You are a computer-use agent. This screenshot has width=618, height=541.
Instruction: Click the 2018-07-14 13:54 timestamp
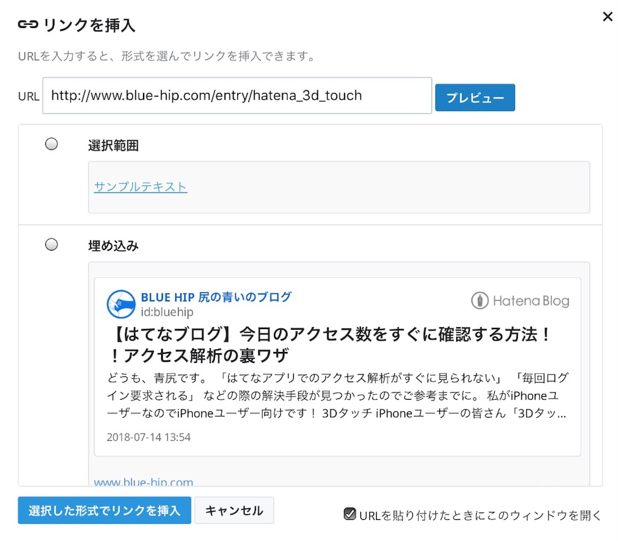(x=148, y=437)
